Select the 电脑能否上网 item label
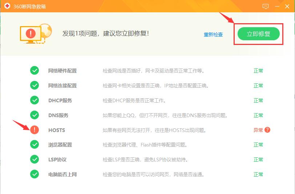This screenshot has height=194, width=295. [62, 174]
